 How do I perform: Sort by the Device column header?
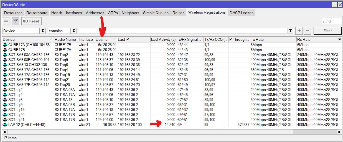tap(28, 39)
